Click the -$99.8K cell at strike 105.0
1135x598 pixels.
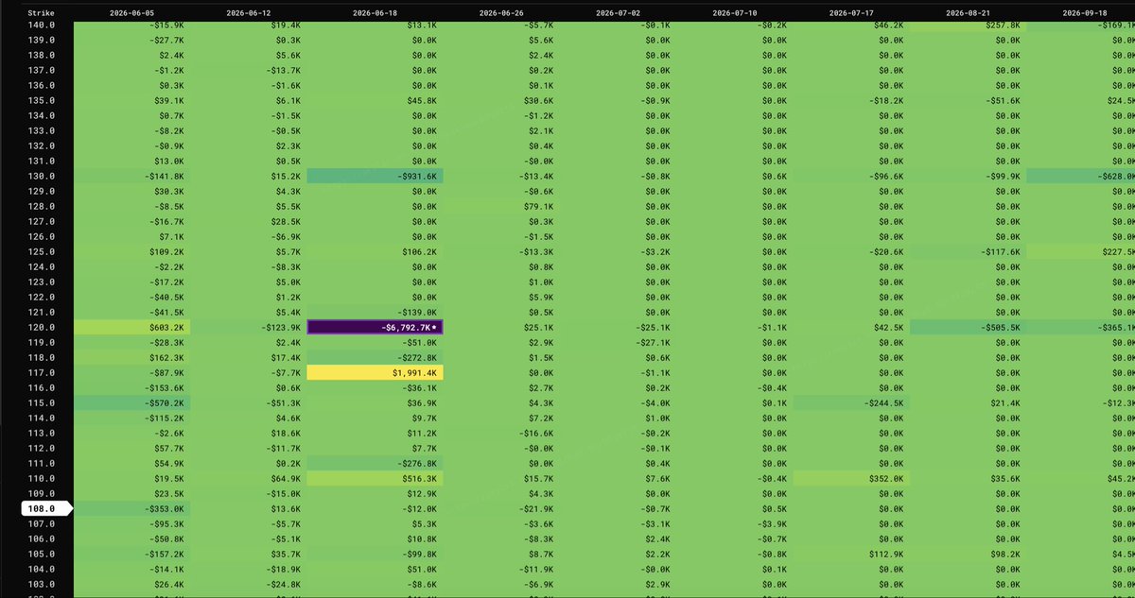(375, 554)
